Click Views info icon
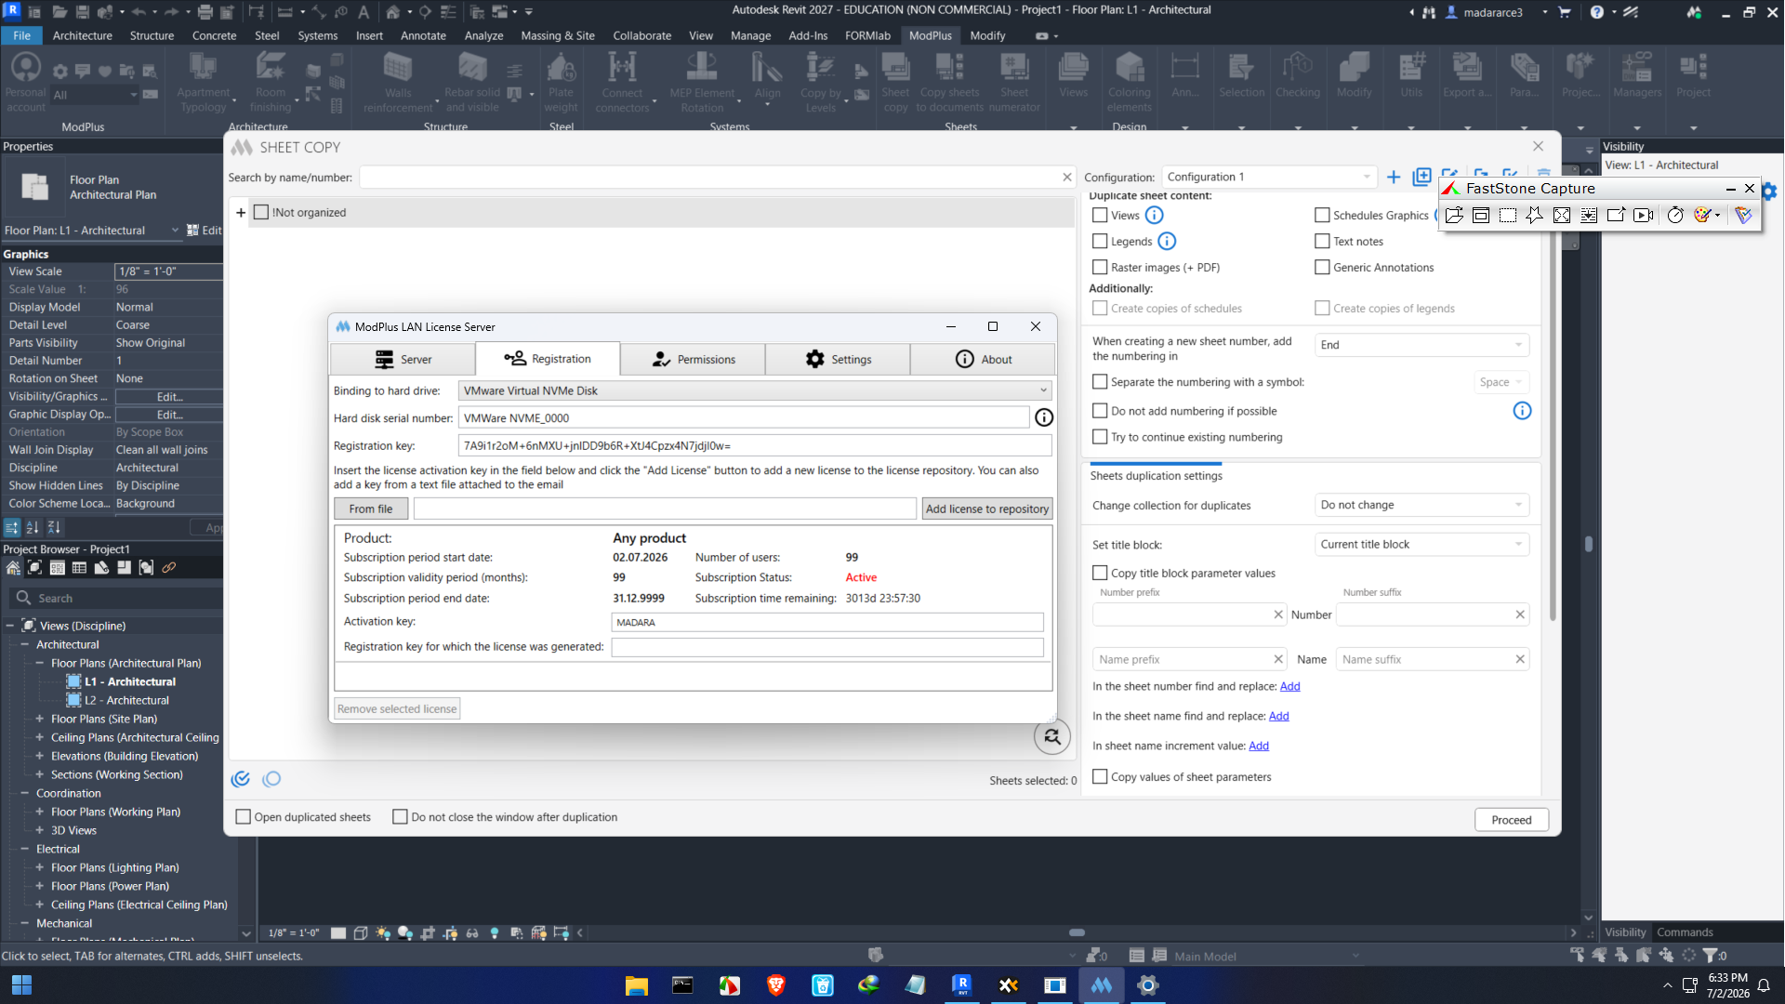This screenshot has height=1004, width=1785. pos(1154,215)
